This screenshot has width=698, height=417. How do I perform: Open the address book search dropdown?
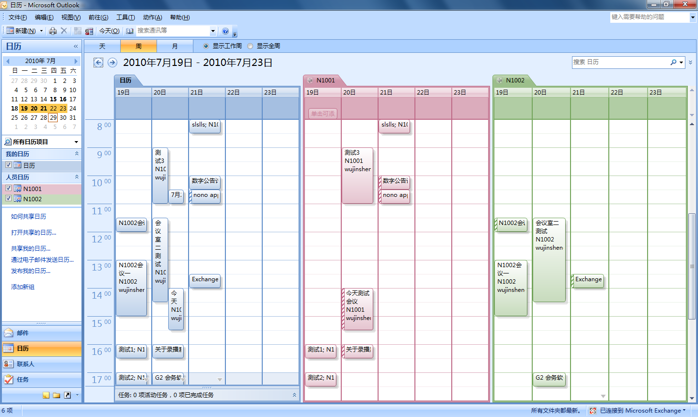(x=212, y=31)
